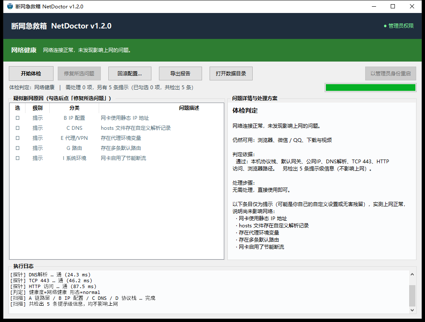Click 存在多条默认路由 in the issue list
The image size is (425, 322).
(x=121, y=148)
